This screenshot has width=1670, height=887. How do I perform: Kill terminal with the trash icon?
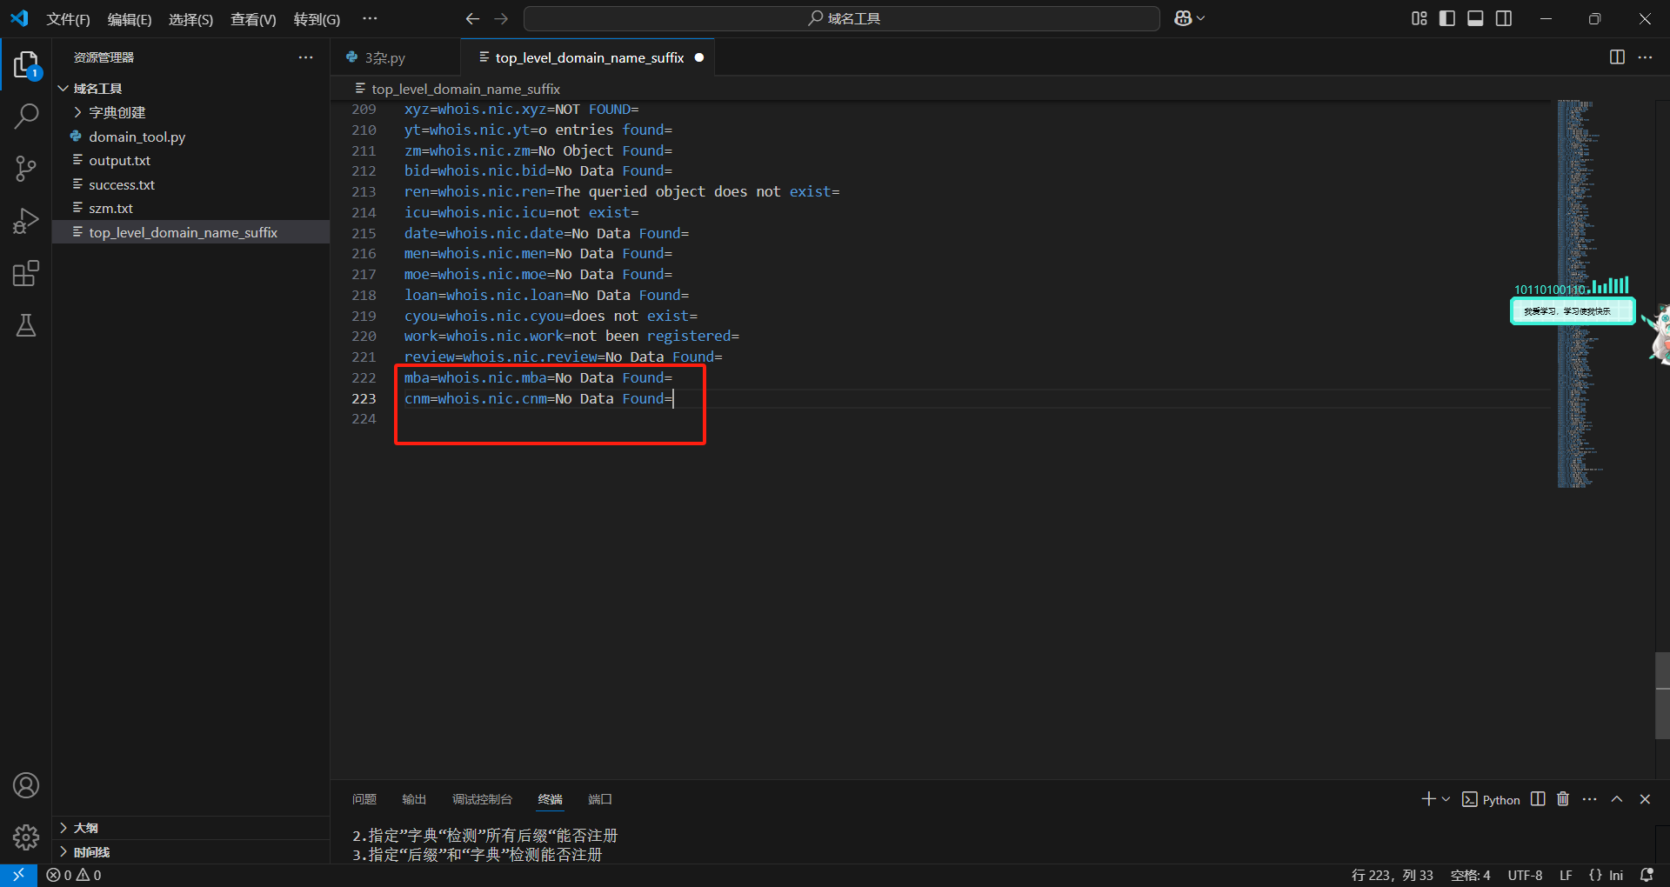1563,799
